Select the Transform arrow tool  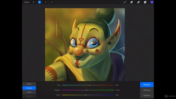51,2
